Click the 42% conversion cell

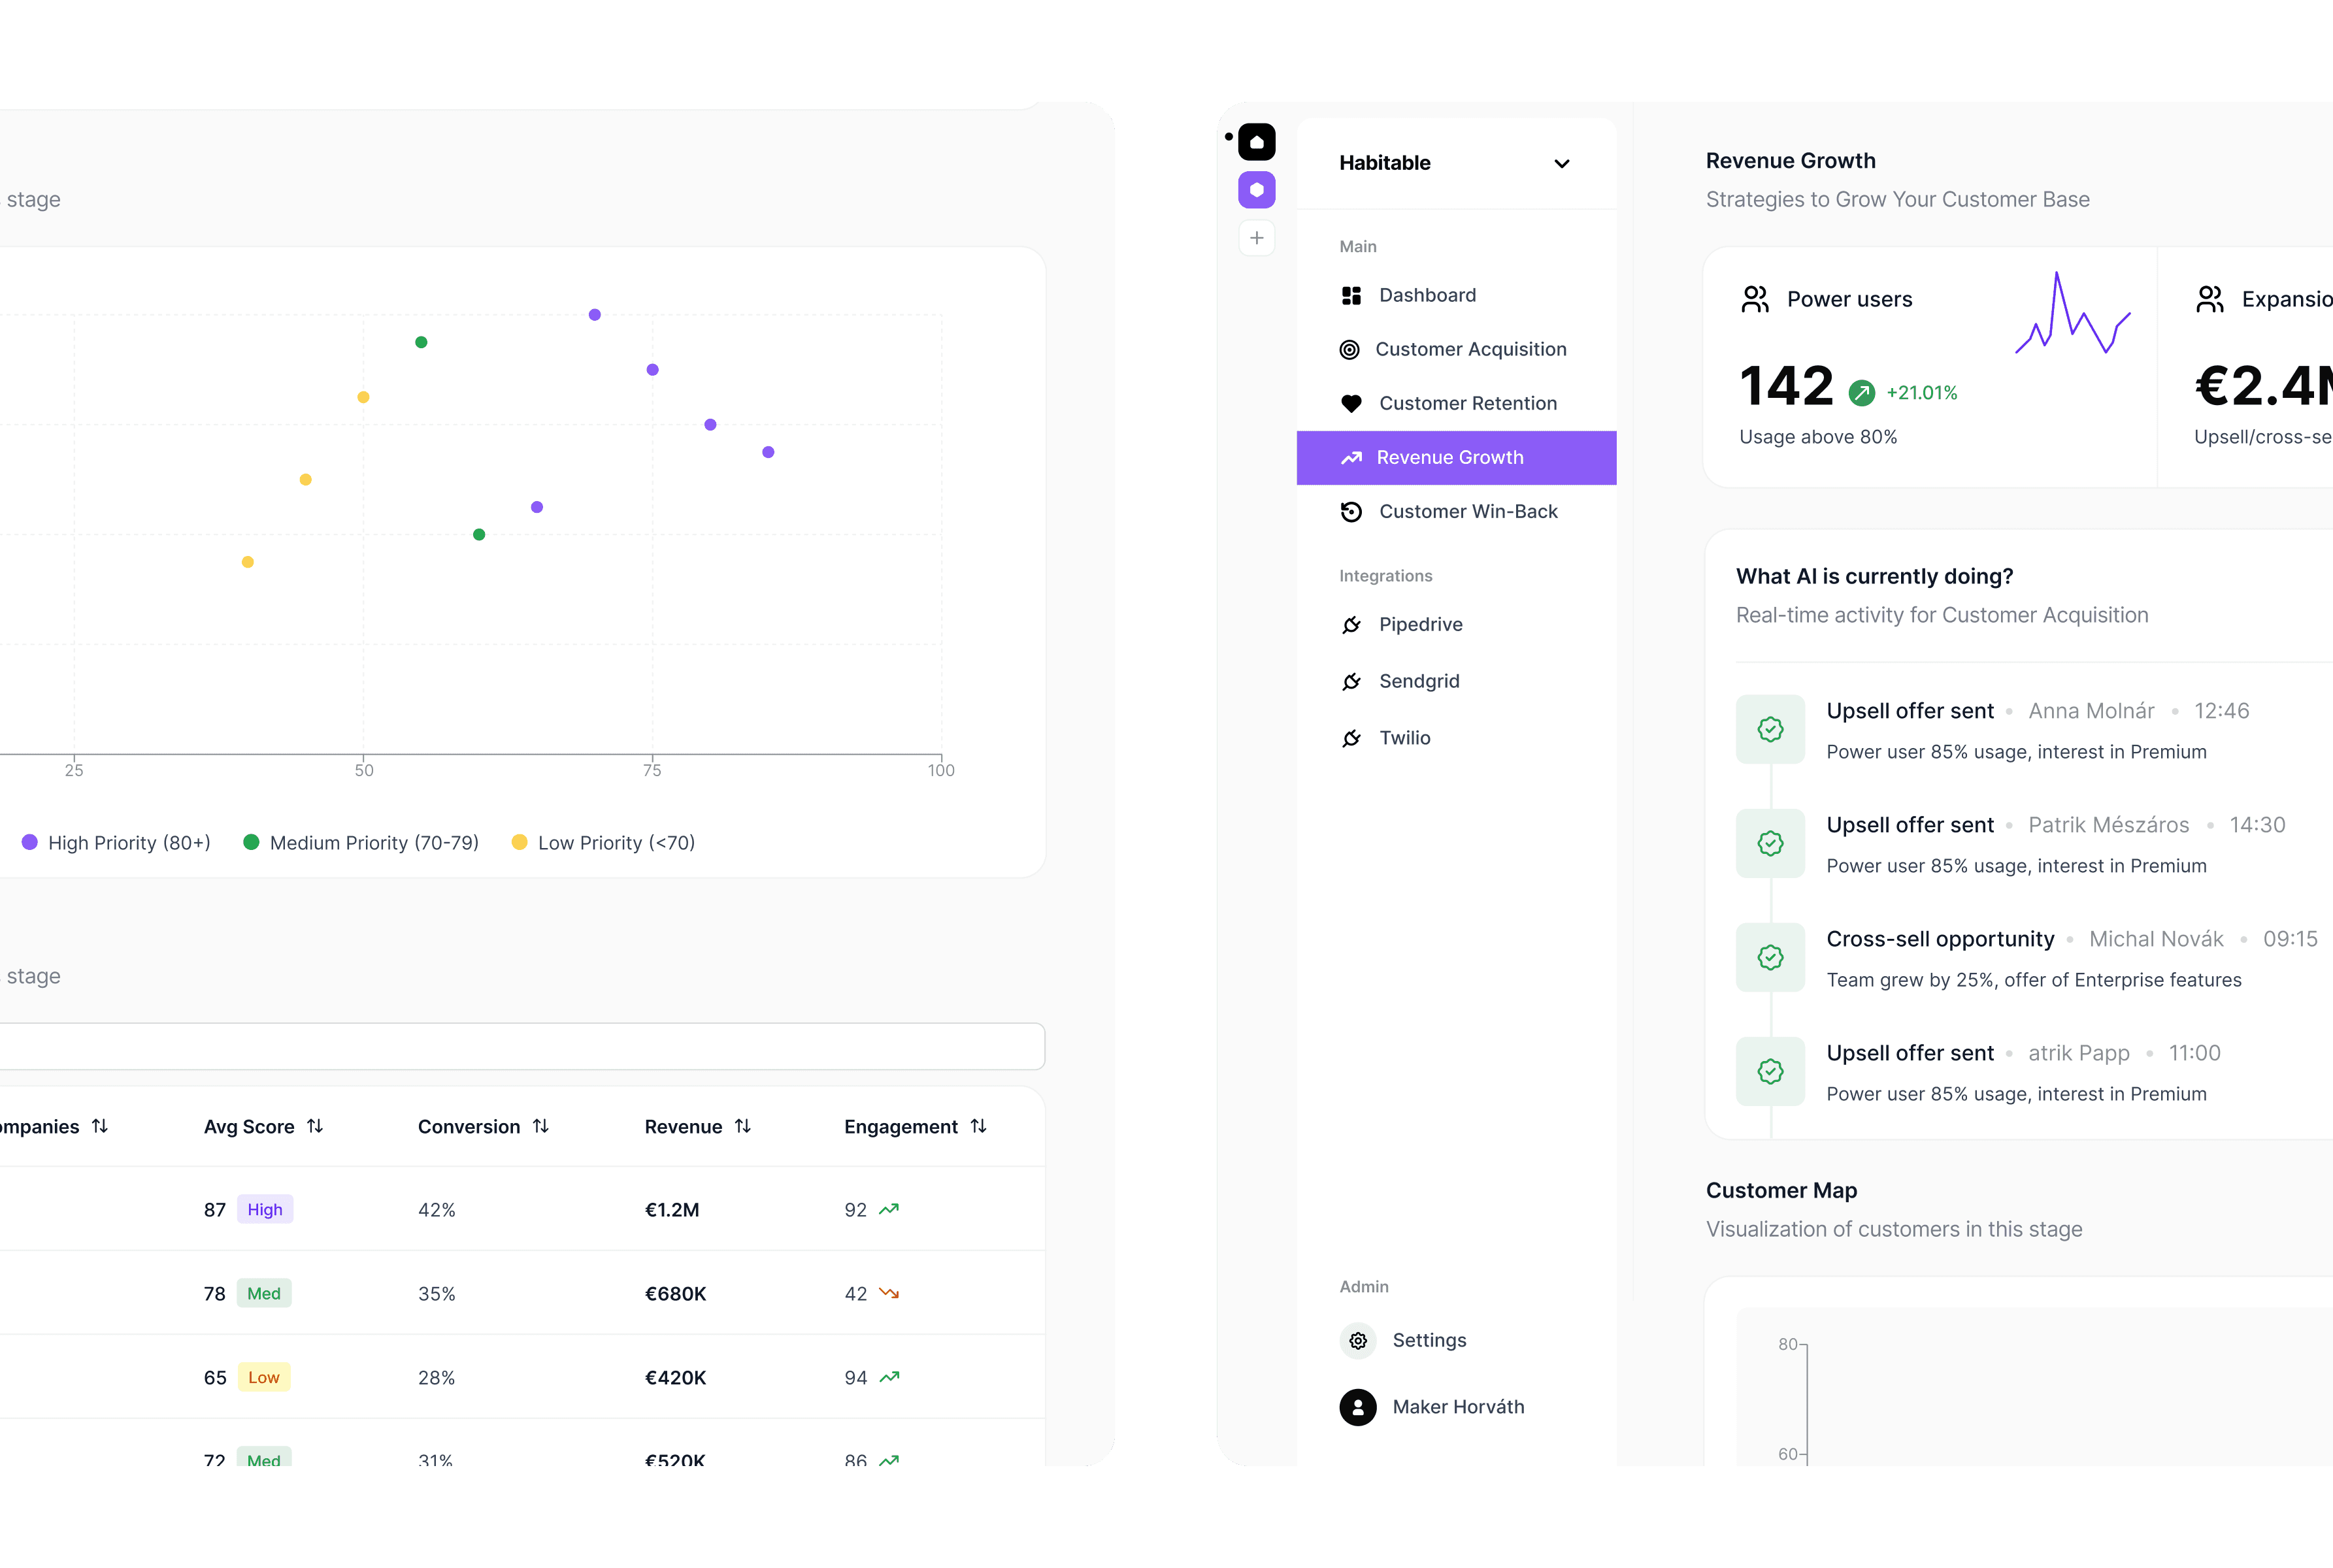[437, 1210]
